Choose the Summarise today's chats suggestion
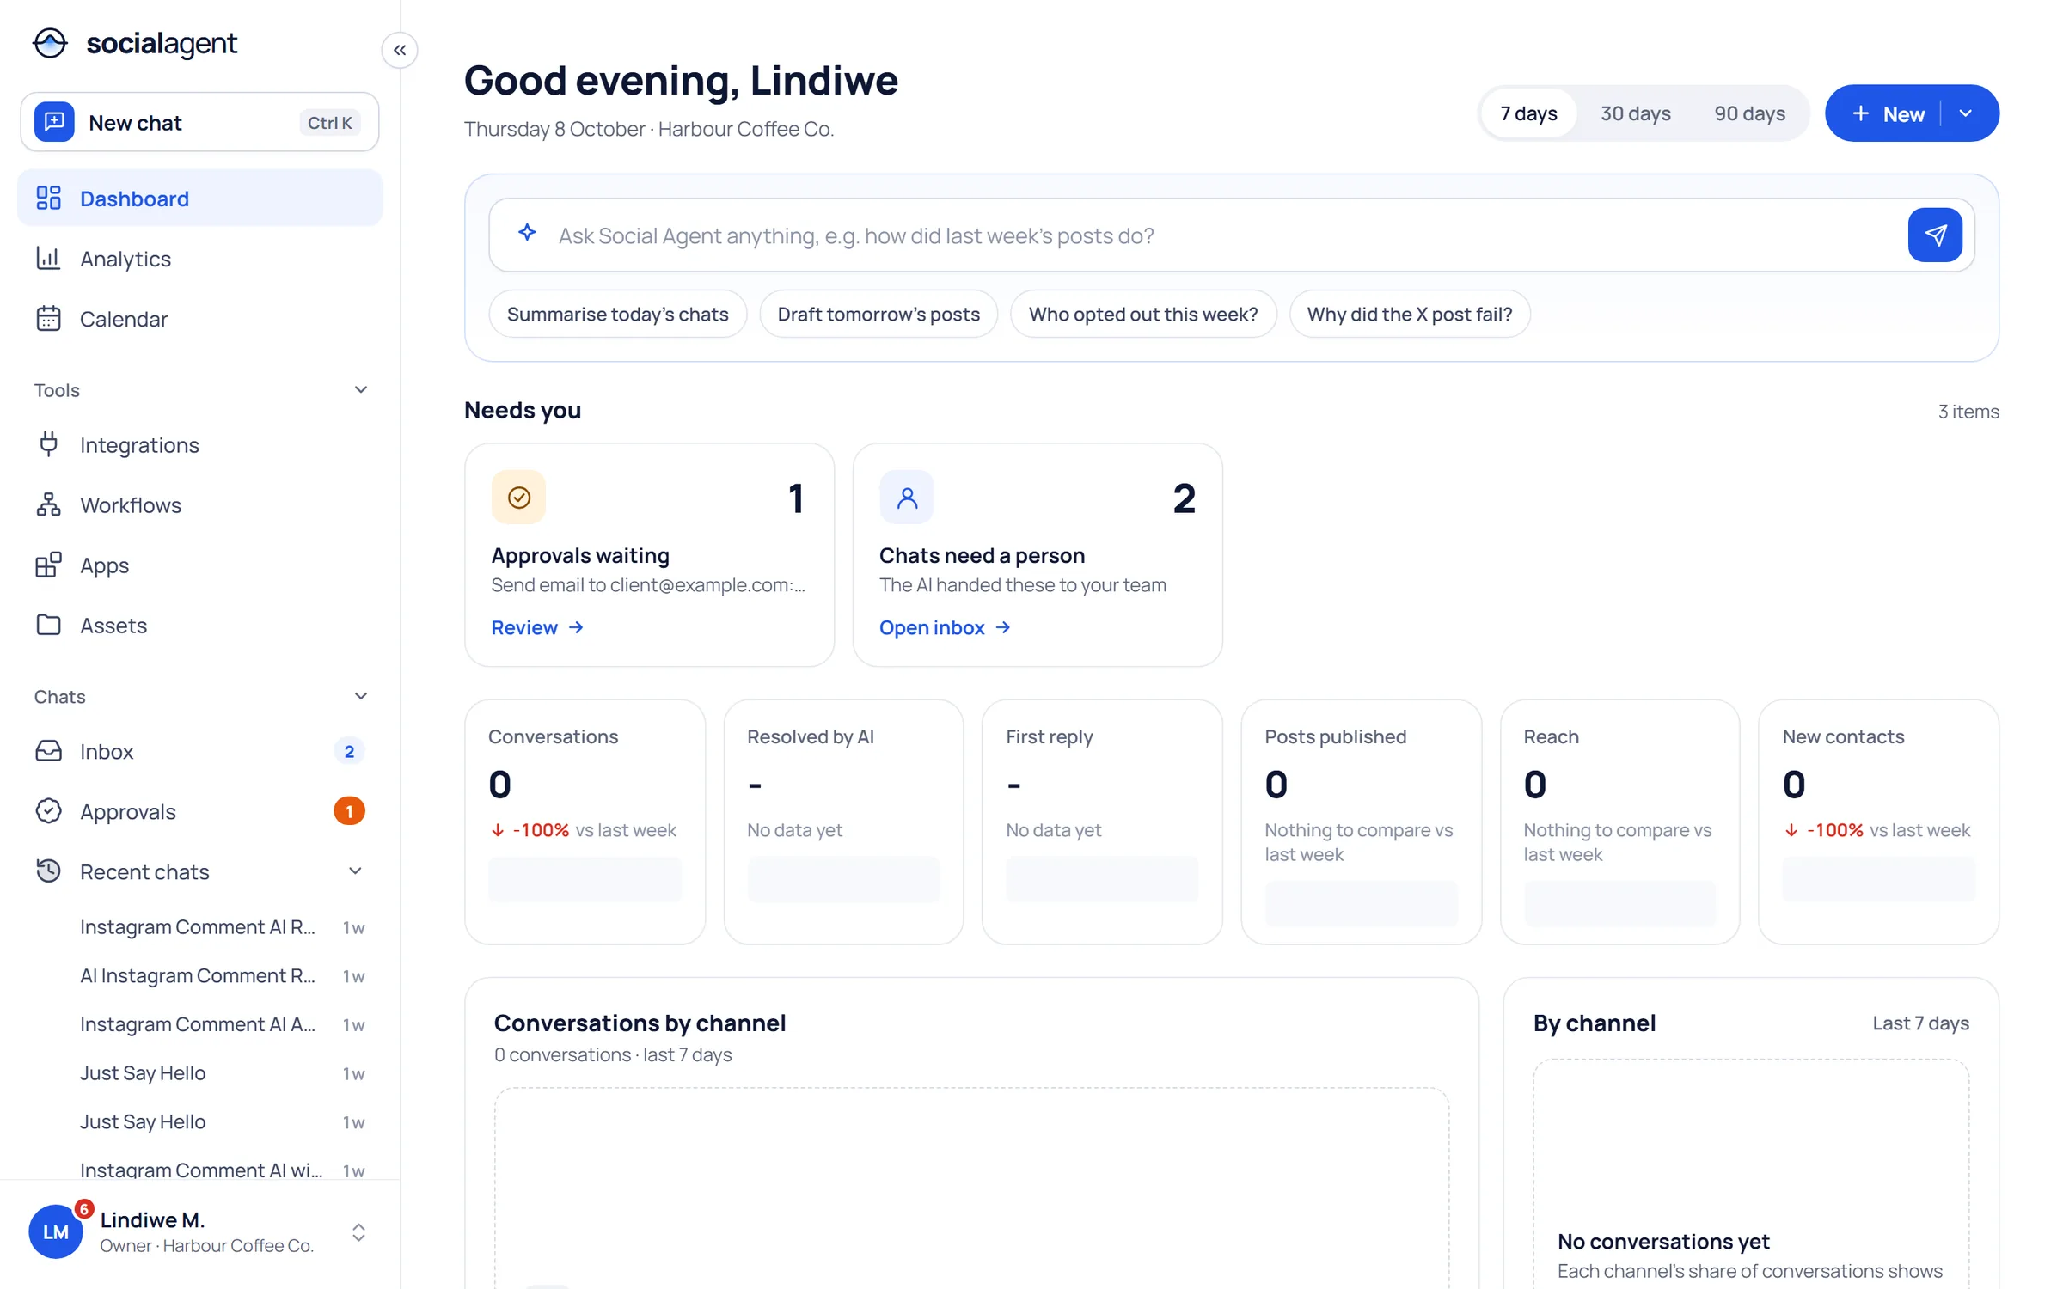 pos(617,314)
